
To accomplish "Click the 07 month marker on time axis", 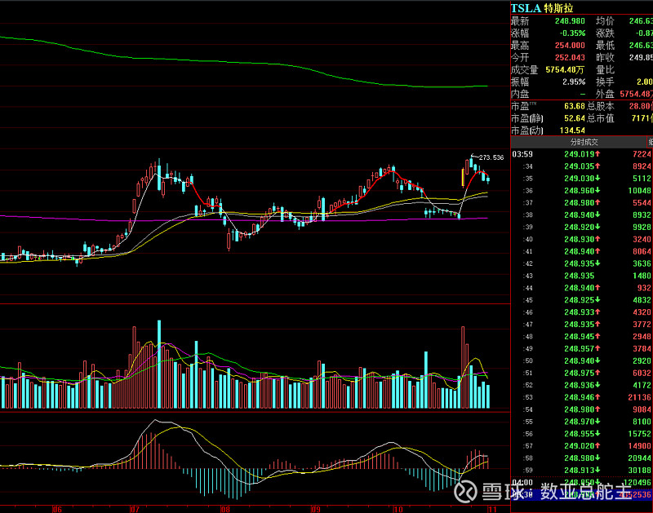I will point(135,508).
